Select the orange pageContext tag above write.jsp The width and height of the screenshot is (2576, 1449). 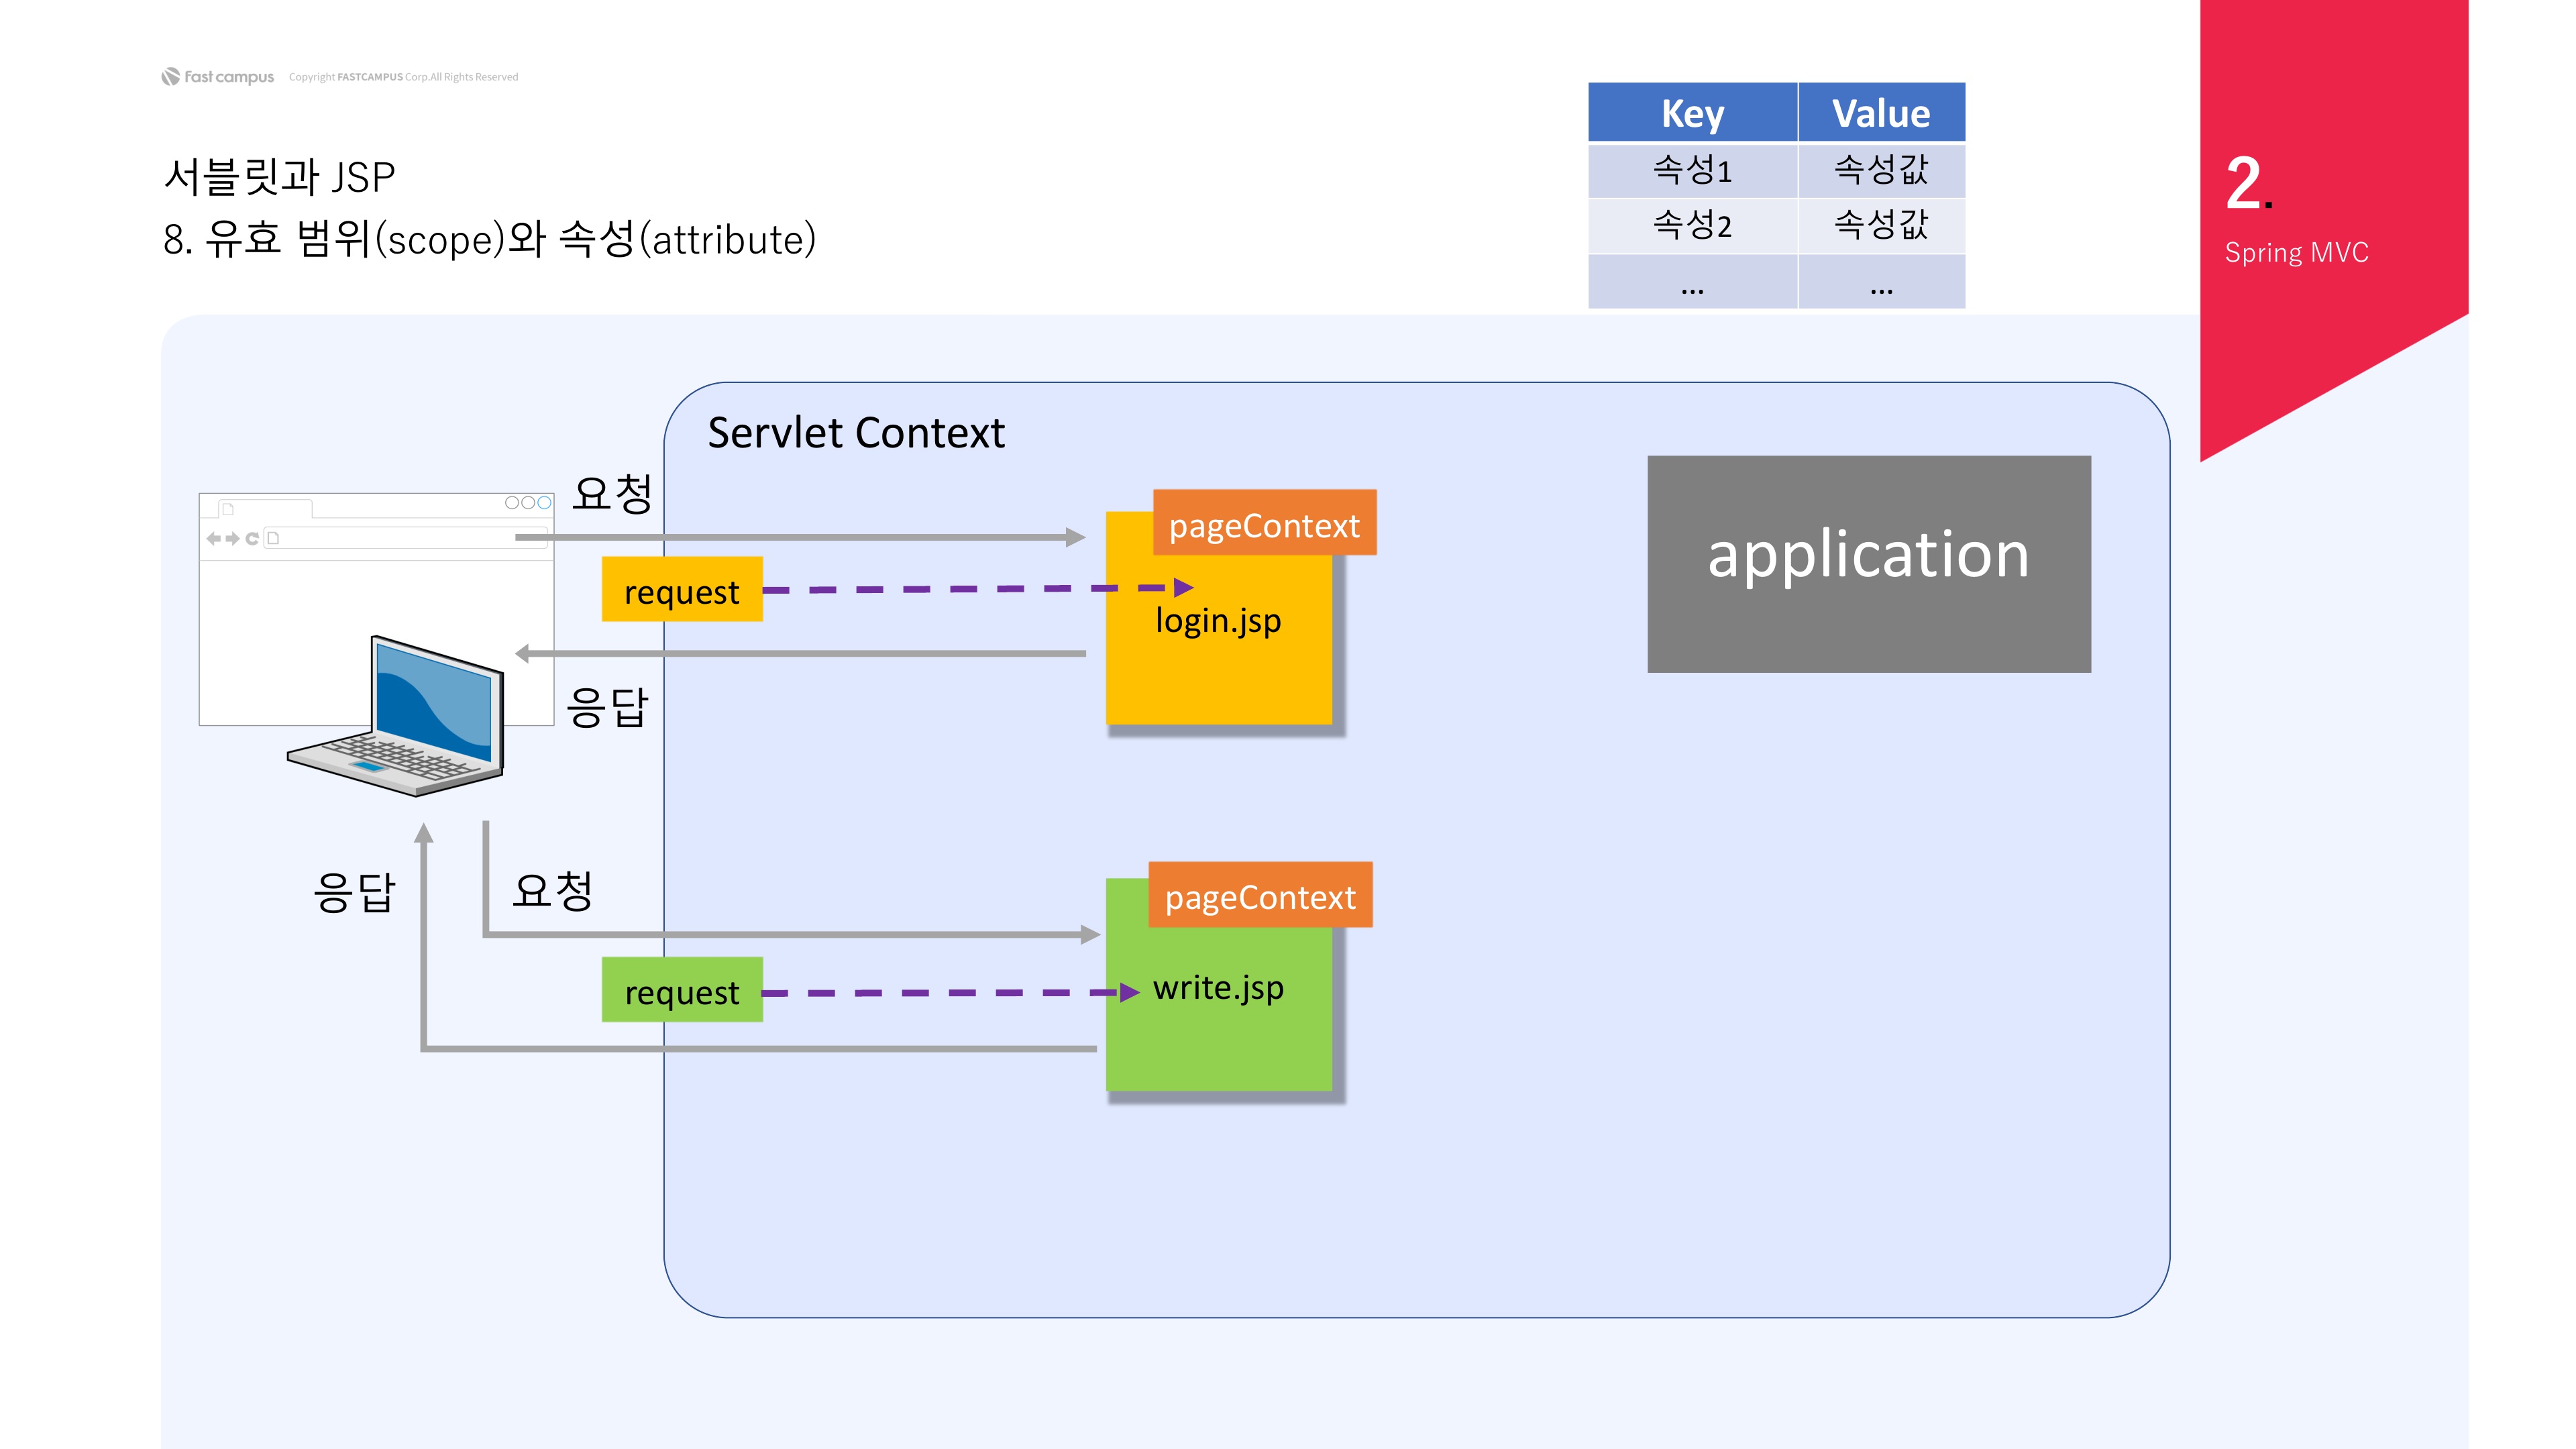click(1260, 895)
